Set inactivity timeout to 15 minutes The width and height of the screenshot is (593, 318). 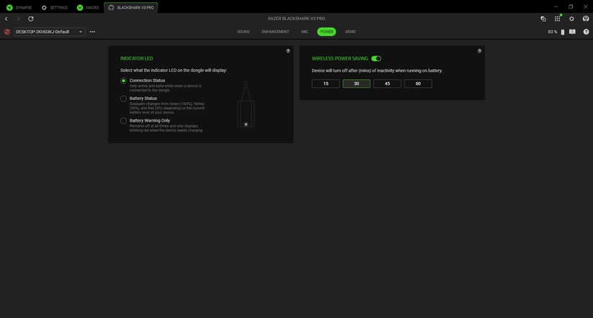326,83
